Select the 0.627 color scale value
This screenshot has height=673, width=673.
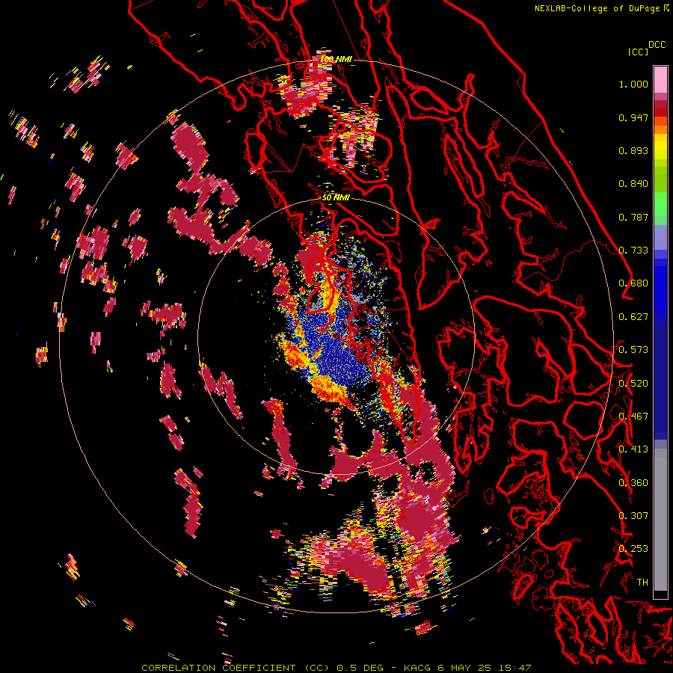point(633,317)
